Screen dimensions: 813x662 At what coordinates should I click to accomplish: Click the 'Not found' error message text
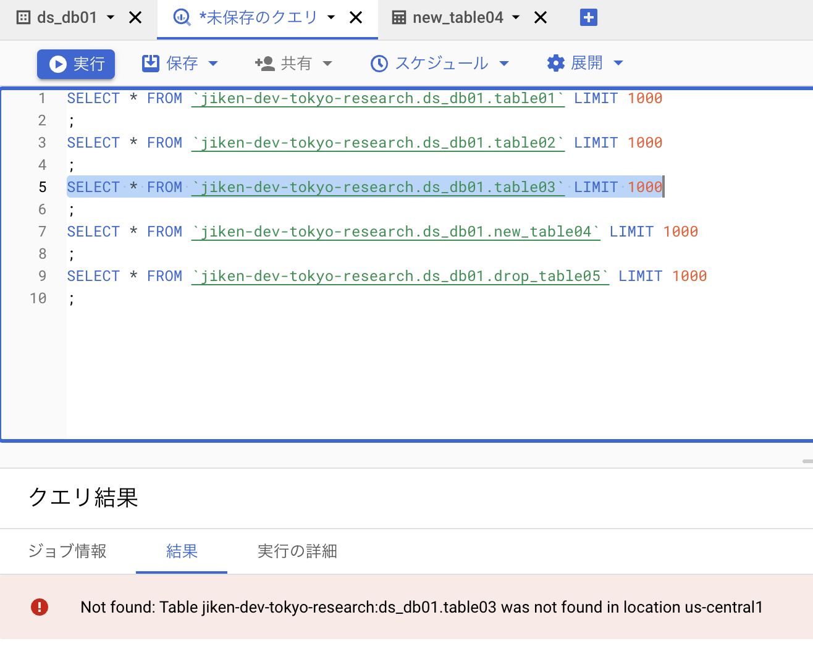(421, 607)
